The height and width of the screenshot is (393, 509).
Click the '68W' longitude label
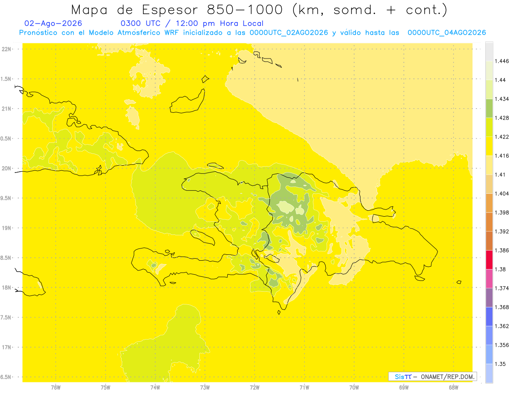click(x=453, y=387)
